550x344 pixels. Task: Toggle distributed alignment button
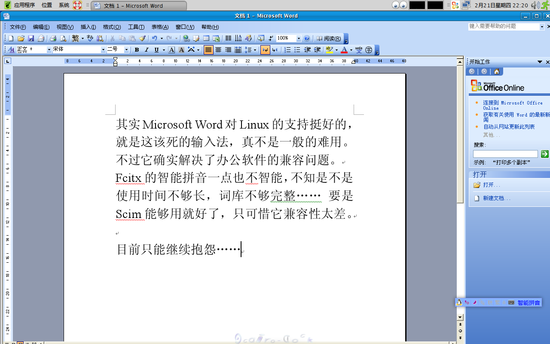point(238,50)
